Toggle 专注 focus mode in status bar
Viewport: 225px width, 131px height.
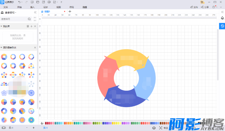164,128
